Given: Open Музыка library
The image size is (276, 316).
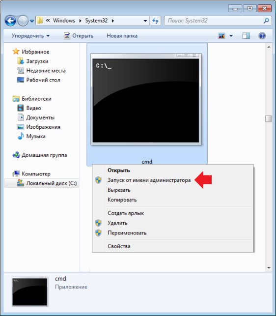Looking at the screenshot, I should [x=36, y=137].
